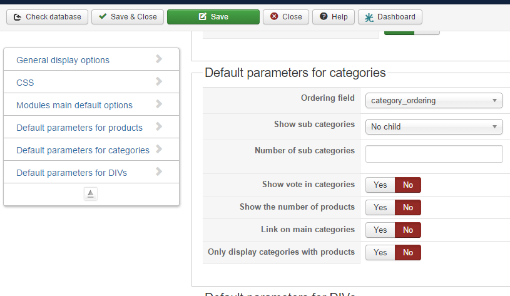Go to Default parameters for DIVs
510x296 pixels.
pyautogui.click(x=71, y=173)
